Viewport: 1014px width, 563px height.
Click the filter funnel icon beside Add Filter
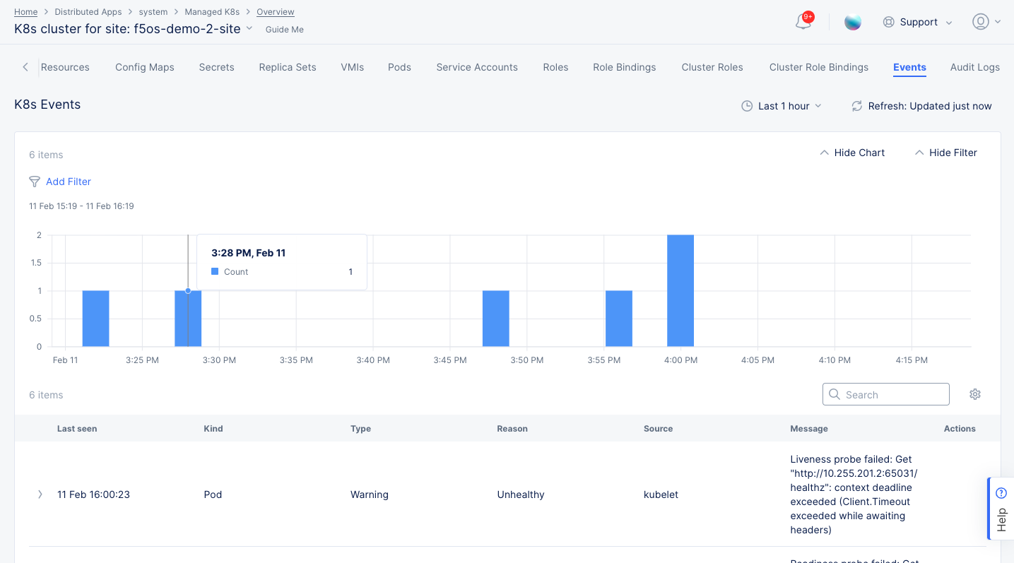point(34,182)
